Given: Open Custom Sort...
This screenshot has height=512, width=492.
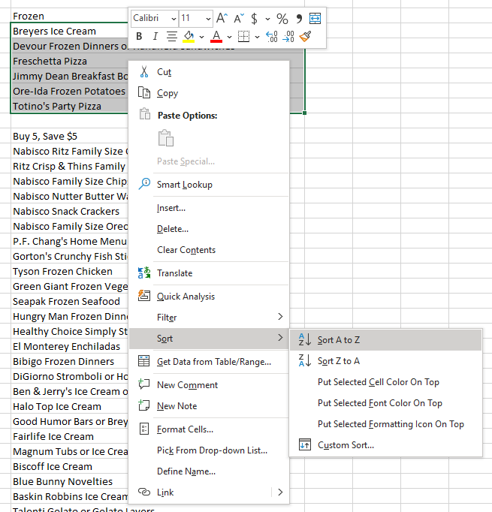Looking at the screenshot, I should point(386,445).
